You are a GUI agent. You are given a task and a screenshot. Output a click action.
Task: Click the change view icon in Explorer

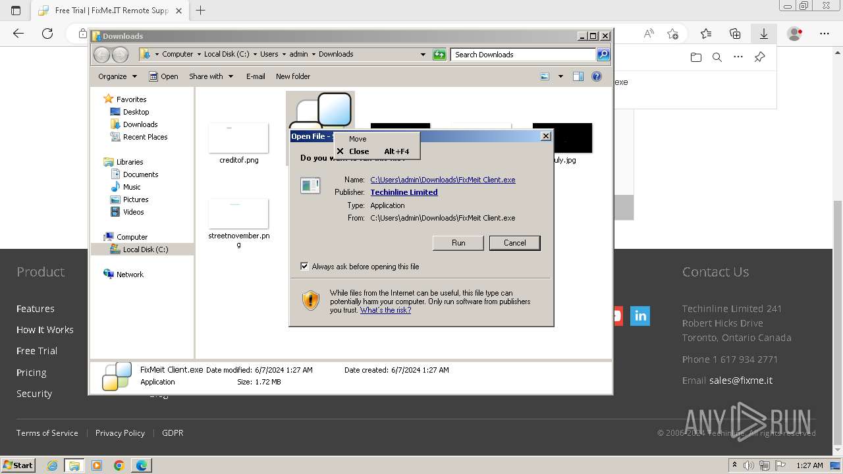tap(545, 76)
